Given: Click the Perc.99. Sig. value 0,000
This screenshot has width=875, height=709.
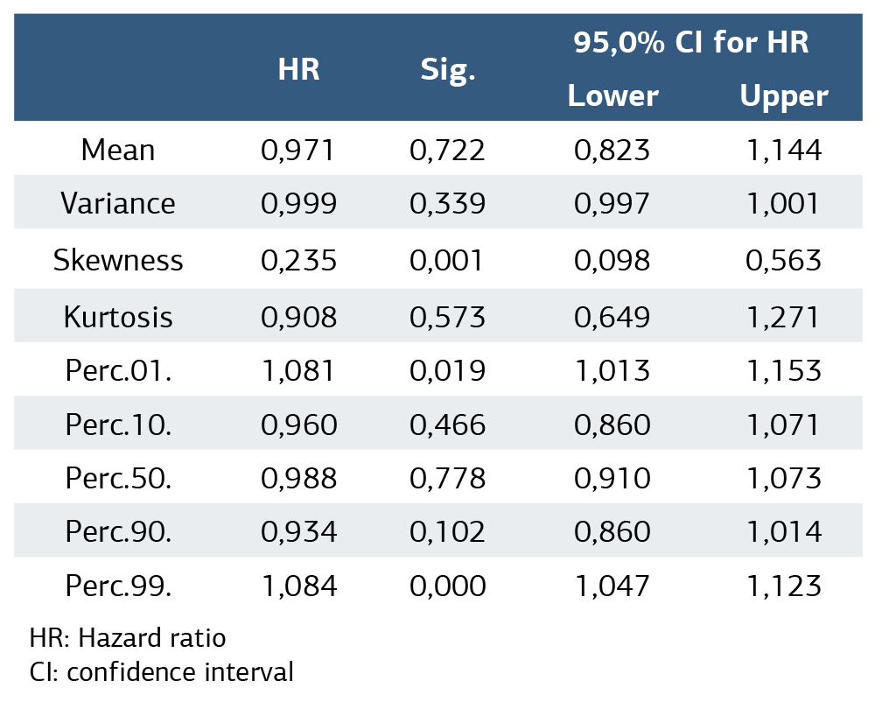Looking at the screenshot, I should [x=447, y=586].
